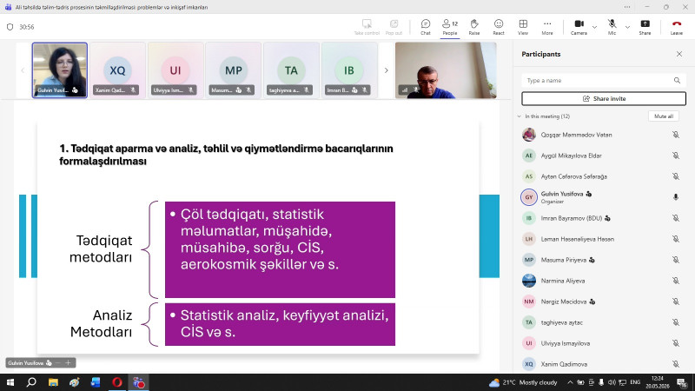Toggle mic icon for Laman Hasanaliyeva Hasan
Viewport: 695px width, 391px height.
(x=676, y=238)
